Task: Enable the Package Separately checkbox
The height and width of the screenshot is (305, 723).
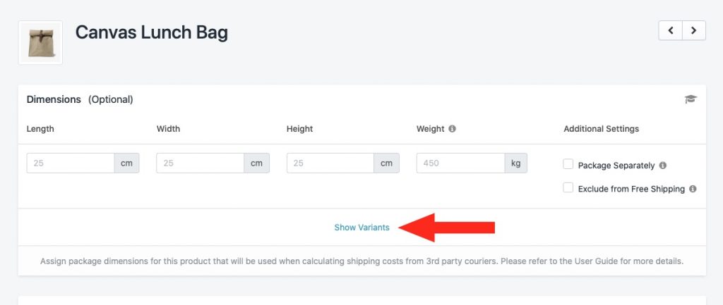Action: 568,164
